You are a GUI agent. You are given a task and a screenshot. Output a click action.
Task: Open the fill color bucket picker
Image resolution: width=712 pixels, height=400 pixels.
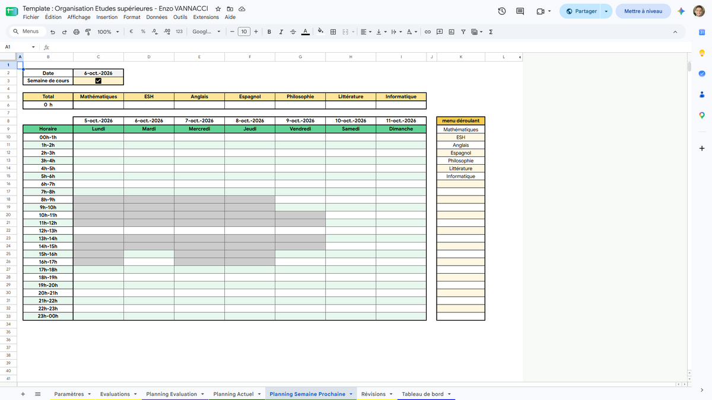coord(320,32)
